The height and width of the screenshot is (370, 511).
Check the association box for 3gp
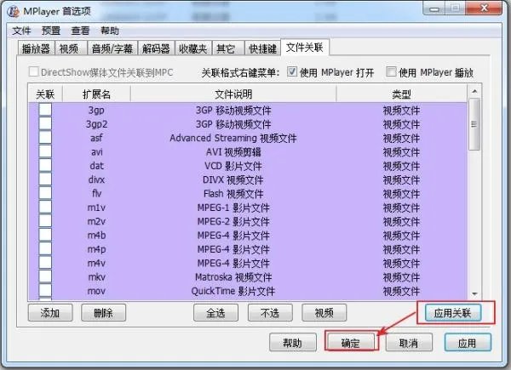click(45, 110)
